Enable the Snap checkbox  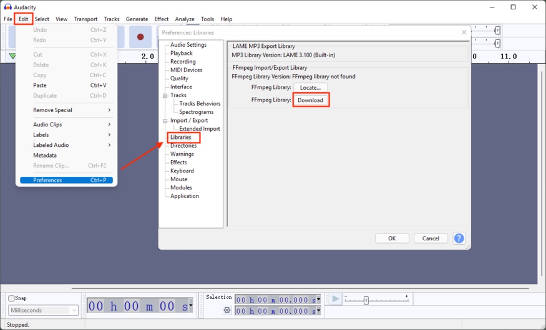11,298
